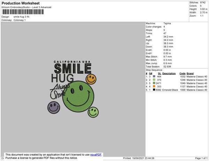
Task: Click thread code 1032
Action: tap(183, 77)
